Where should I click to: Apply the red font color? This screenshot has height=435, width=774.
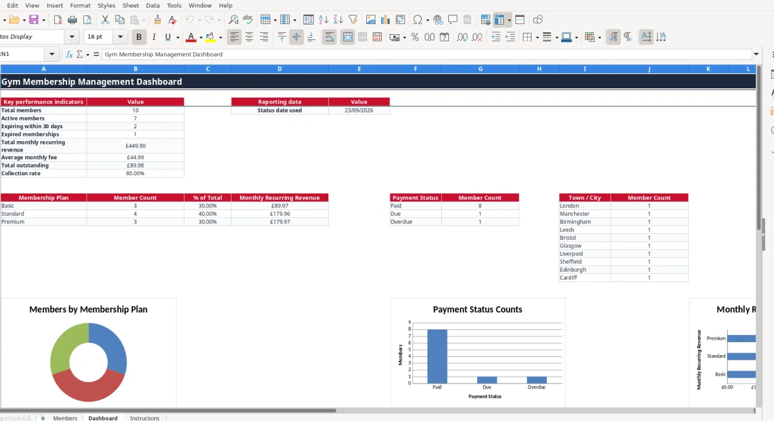190,37
